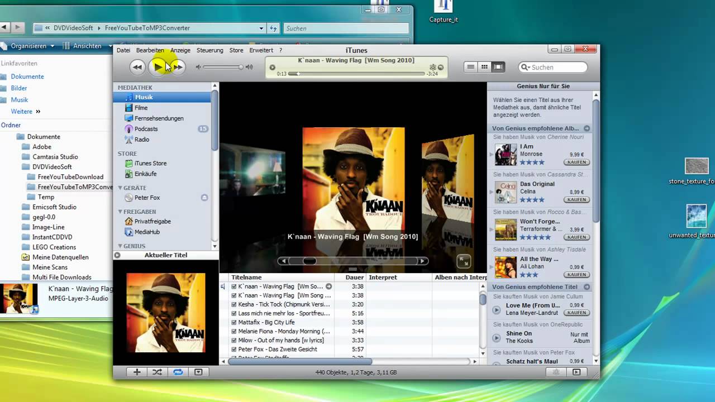Uncheck Lass mich nie mehr los checkbox
This screenshot has height=402, width=715.
(x=234, y=313)
